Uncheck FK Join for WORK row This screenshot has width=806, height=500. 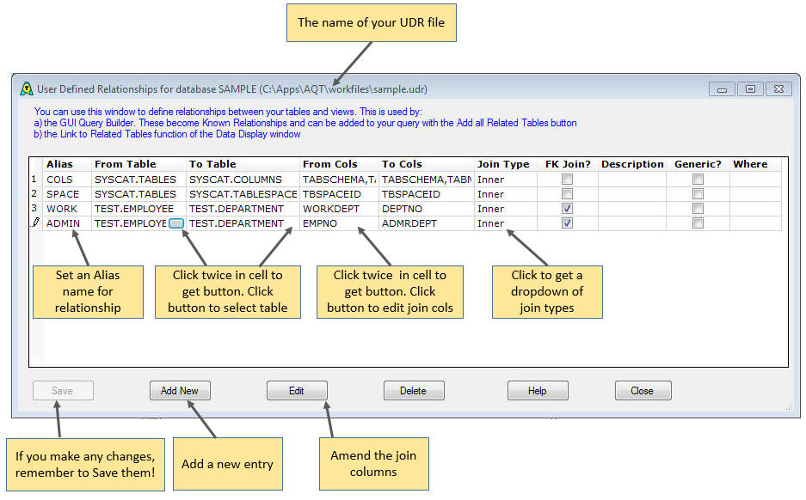(567, 209)
